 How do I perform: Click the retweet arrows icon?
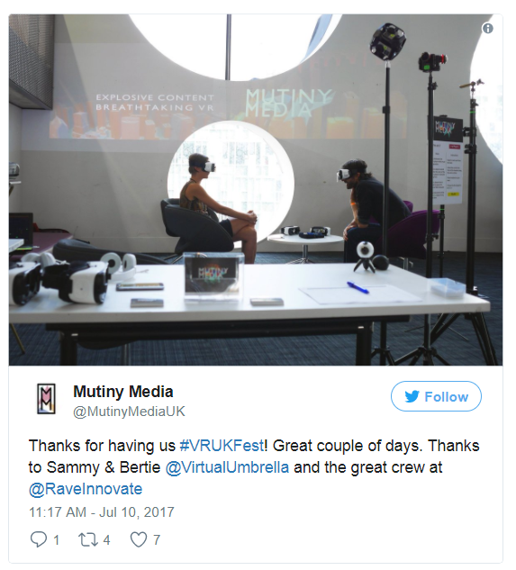[x=88, y=539]
